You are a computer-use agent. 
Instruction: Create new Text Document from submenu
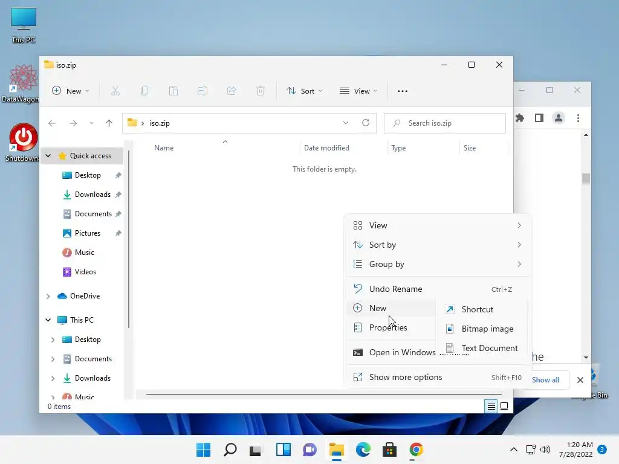coord(482,348)
